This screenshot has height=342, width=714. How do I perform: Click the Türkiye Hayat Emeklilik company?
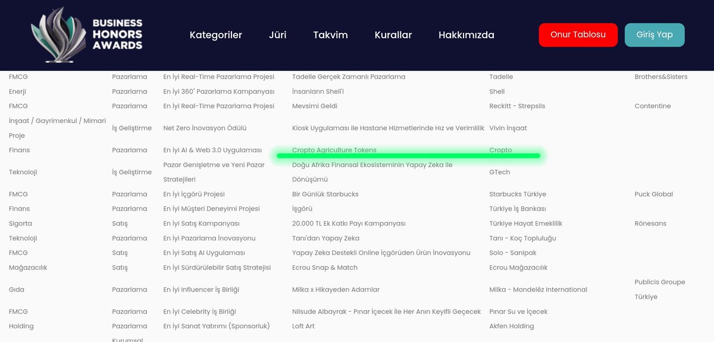pos(525,224)
